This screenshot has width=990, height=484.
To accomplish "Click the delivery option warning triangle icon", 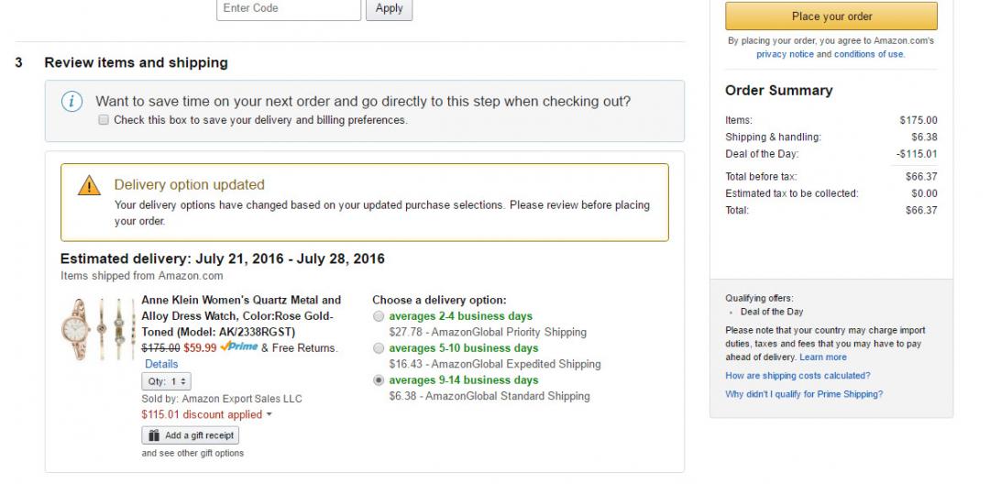I will (x=89, y=185).
